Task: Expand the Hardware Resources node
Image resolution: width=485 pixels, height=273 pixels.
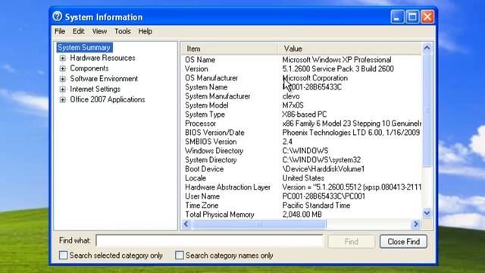Action: [x=63, y=58]
